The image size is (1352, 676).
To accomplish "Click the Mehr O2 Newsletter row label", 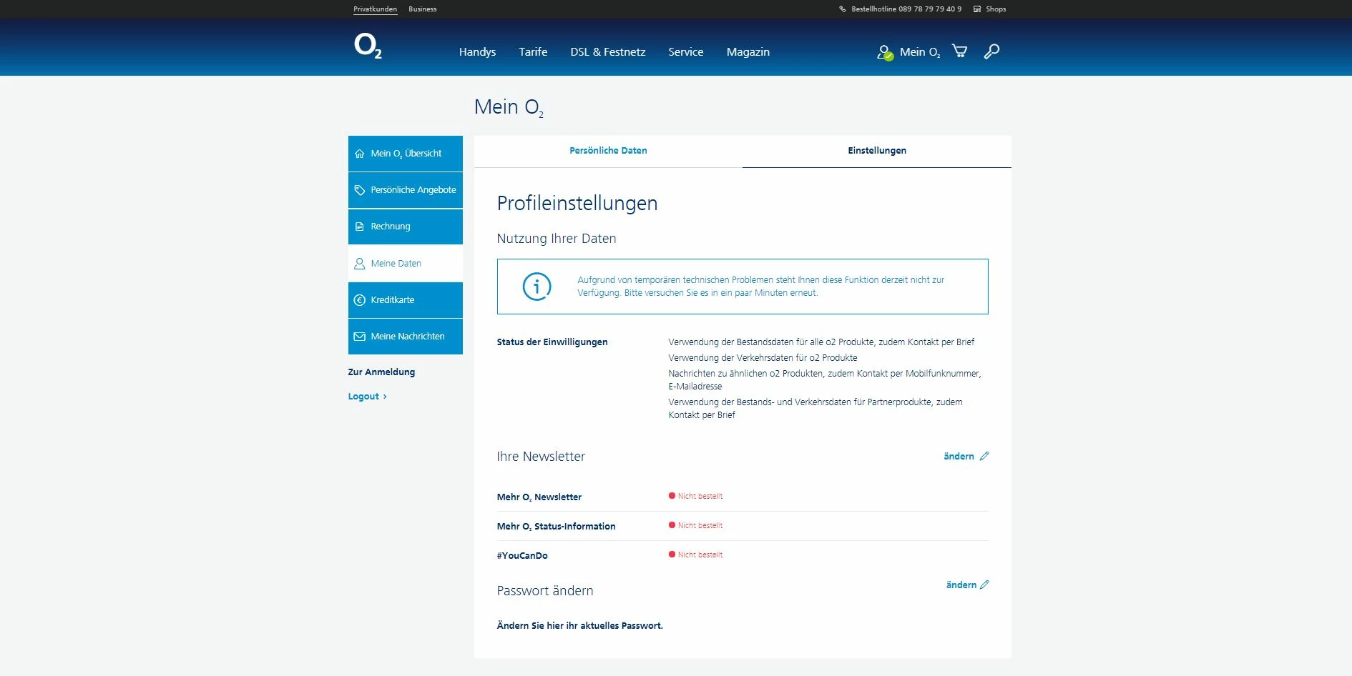I will [x=539, y=497].
